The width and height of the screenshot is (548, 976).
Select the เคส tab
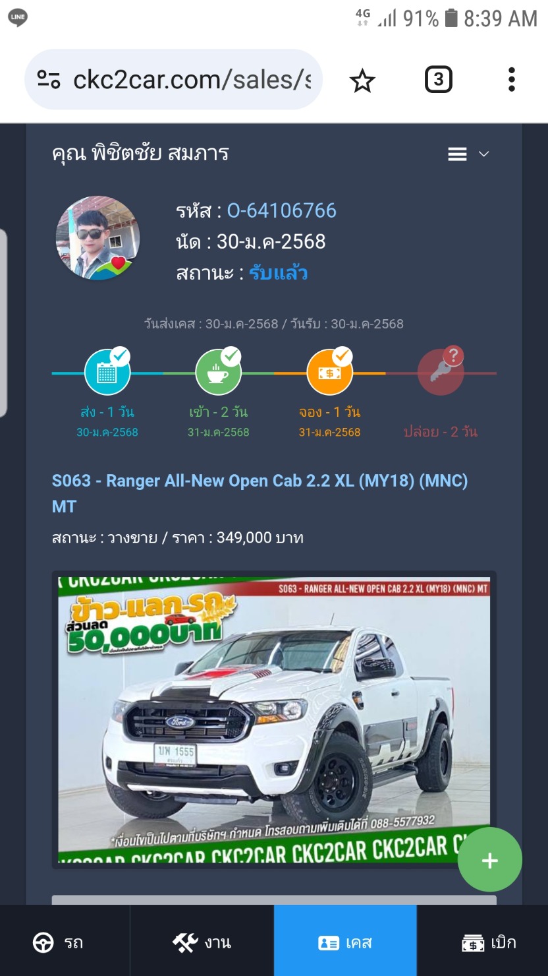345,941
